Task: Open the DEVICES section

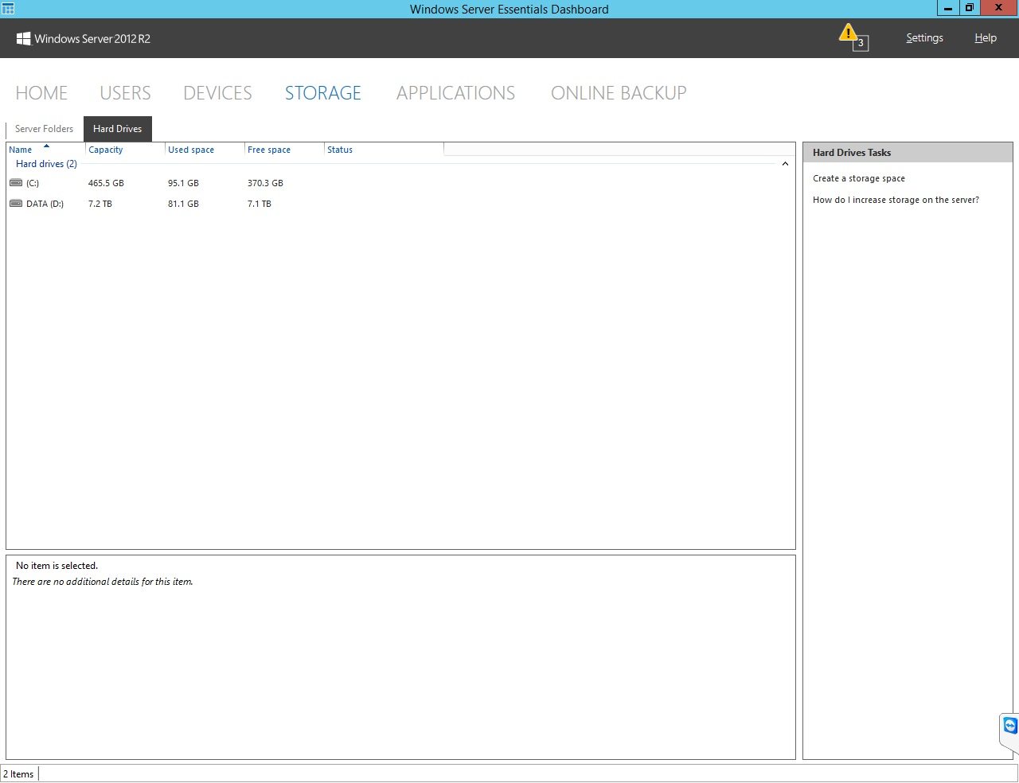Action: [217, 93]
